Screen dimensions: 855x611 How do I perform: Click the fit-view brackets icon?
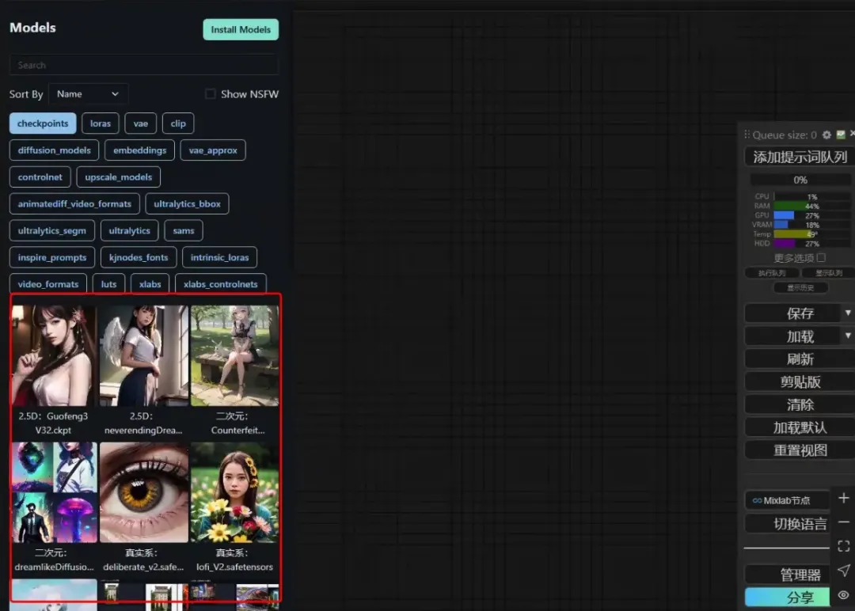(844, 546)
